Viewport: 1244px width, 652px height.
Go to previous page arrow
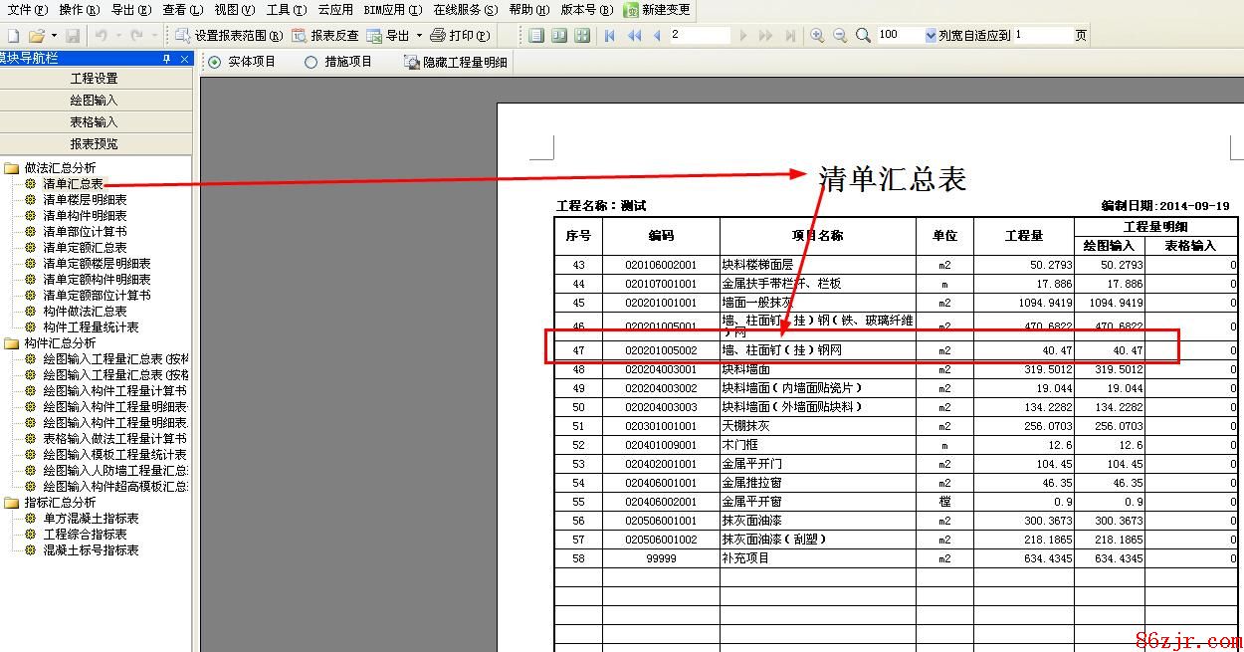(657, 36)
